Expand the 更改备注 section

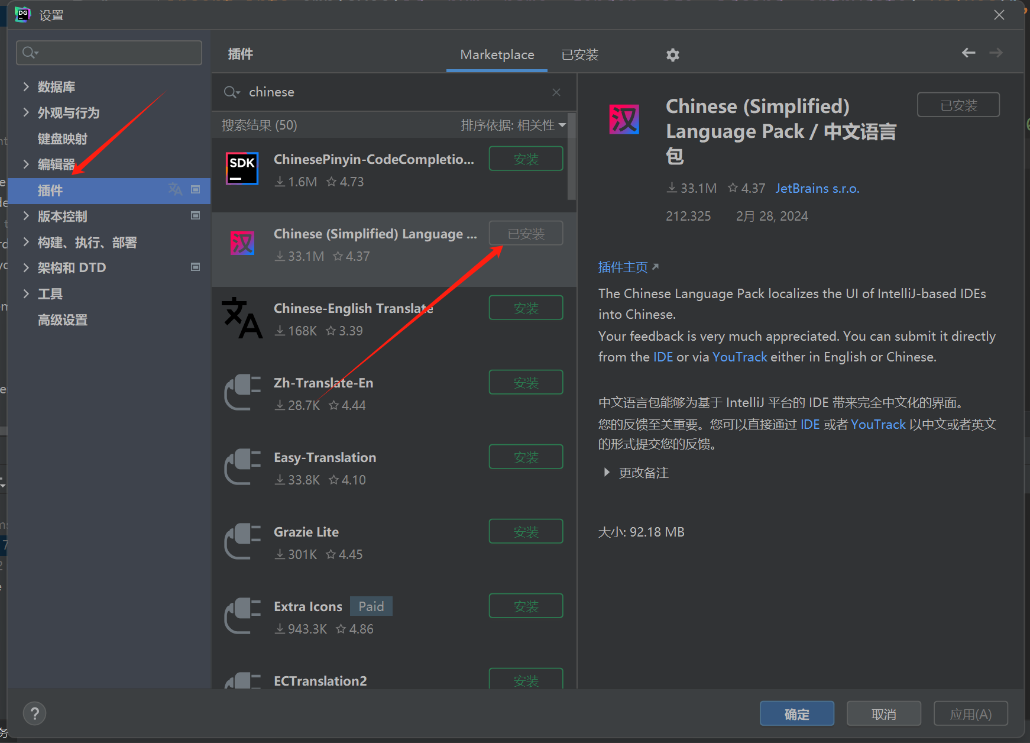coord(606,472)
